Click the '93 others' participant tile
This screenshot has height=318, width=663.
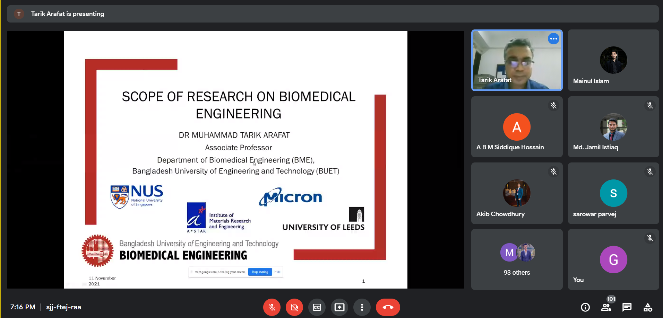pos(517,259)
